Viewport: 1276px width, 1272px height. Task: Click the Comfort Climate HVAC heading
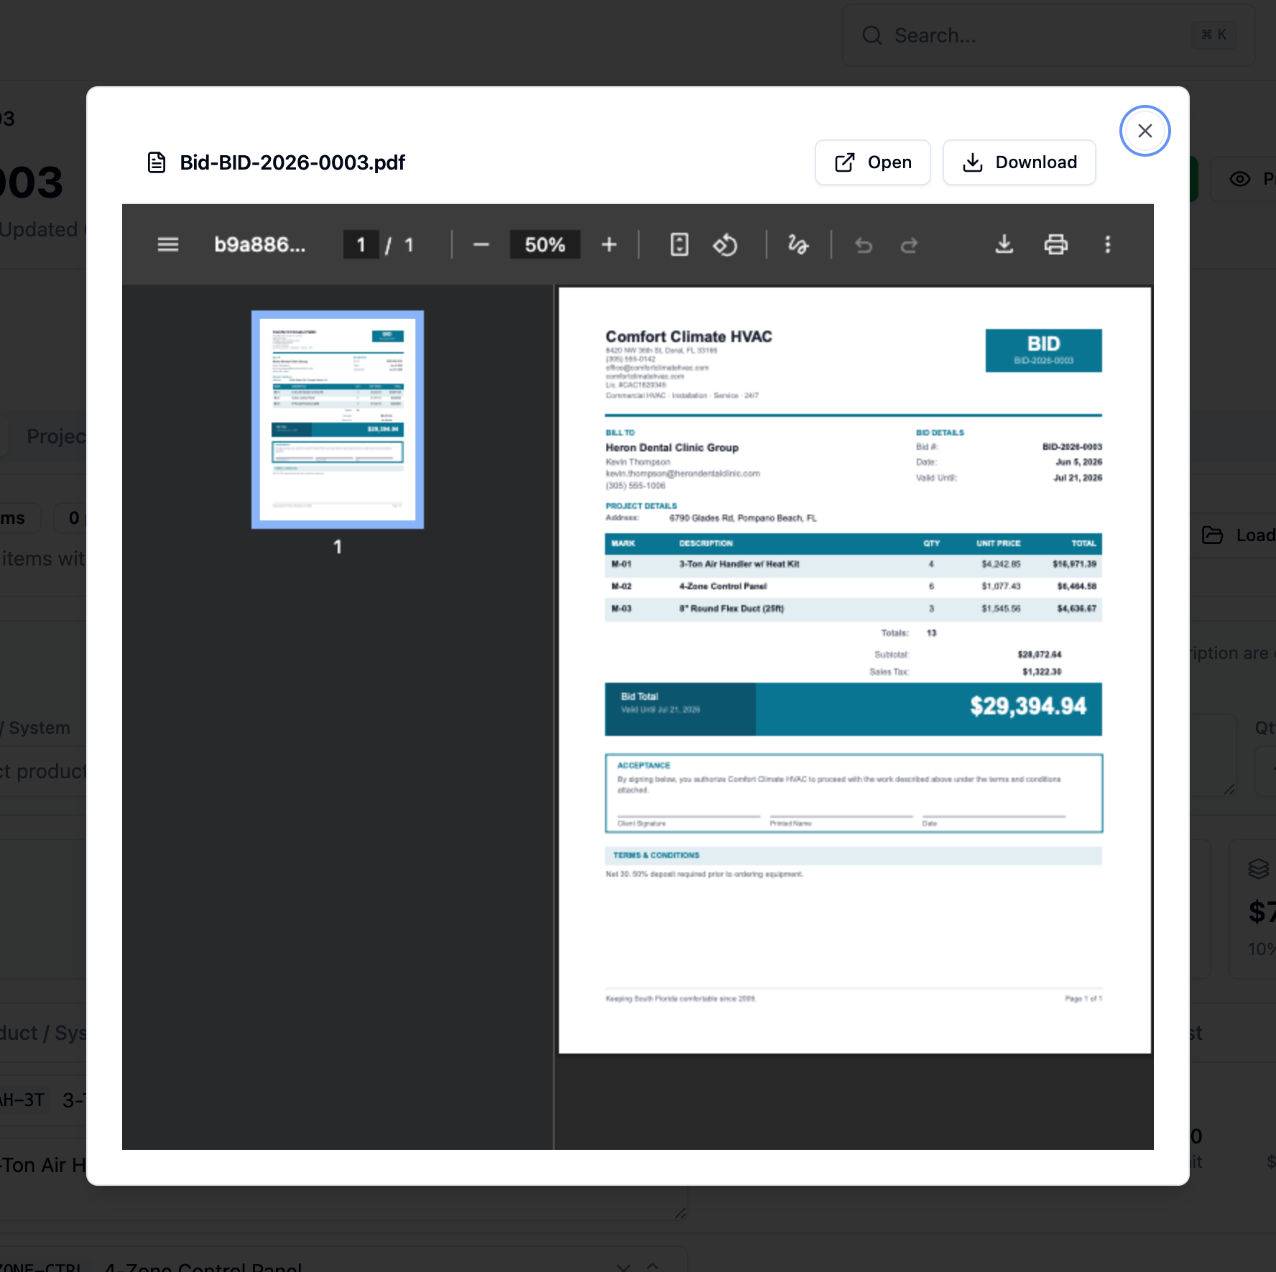coord(688,336)
